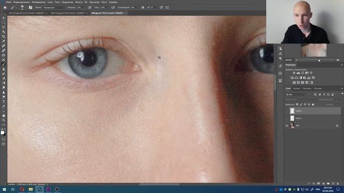The width and height of the screenshot is (344, 193).
Task: Open layer styles fx menu
Action: click(x=314, y=183)
